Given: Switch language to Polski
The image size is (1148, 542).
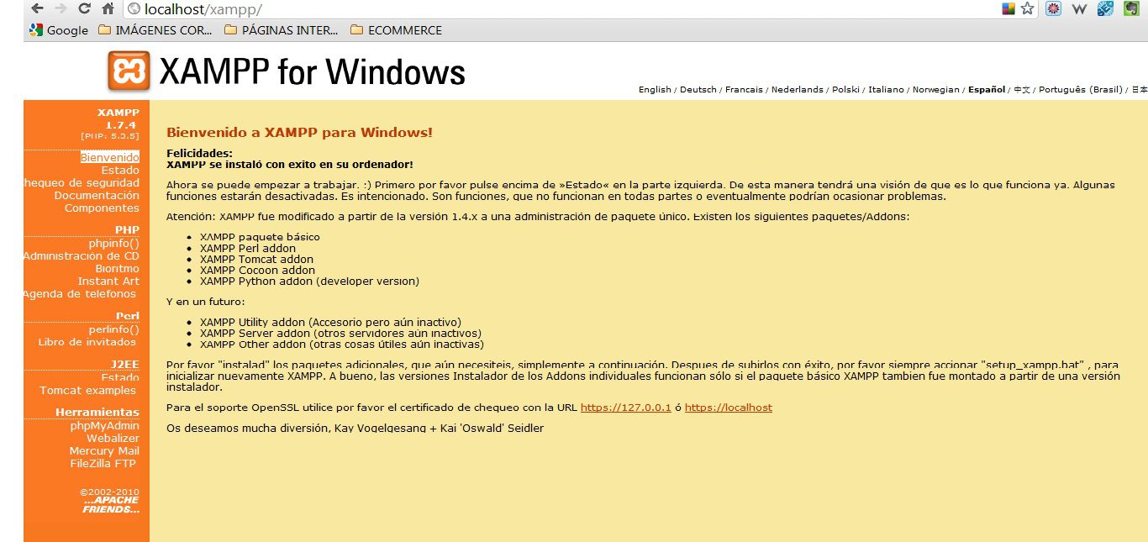Looking at the screenshot, I should point(845,89).
